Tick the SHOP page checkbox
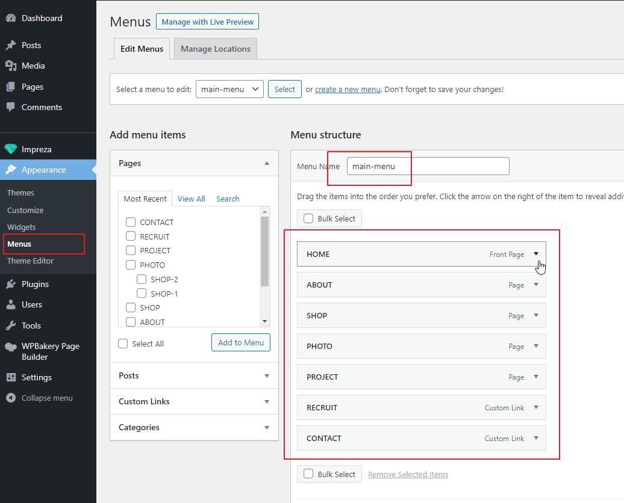The height and width of the screenshot is (503, 624). click(131, 307)
